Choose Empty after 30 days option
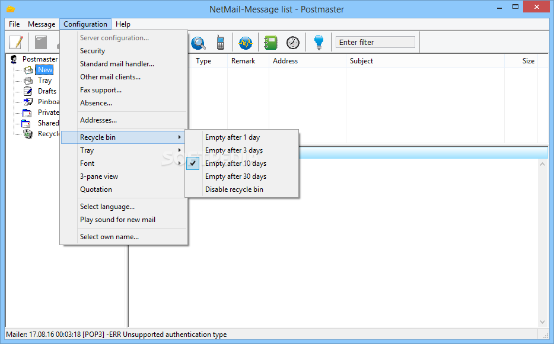 (242, 176)
